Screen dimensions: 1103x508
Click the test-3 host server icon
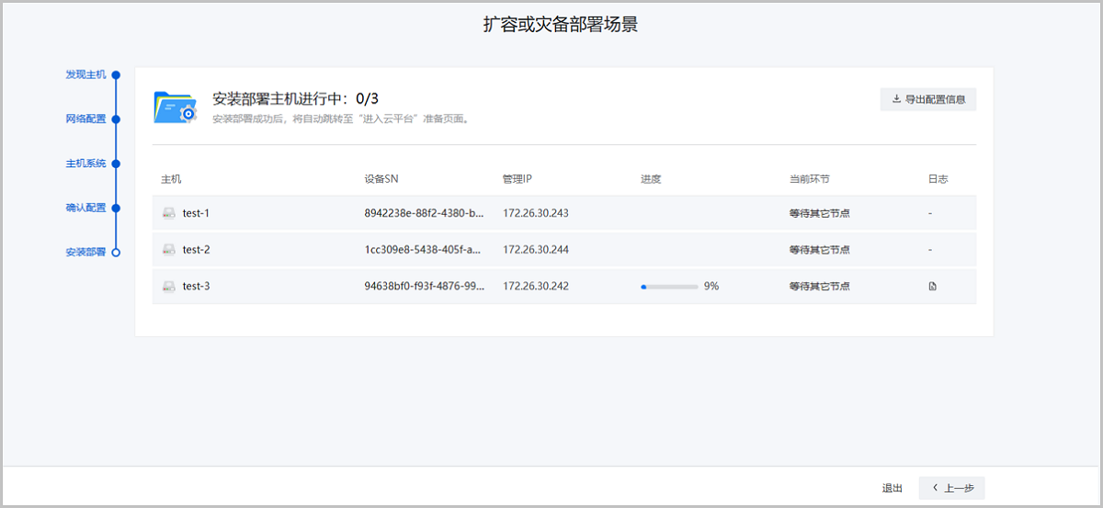pos(168,287)
